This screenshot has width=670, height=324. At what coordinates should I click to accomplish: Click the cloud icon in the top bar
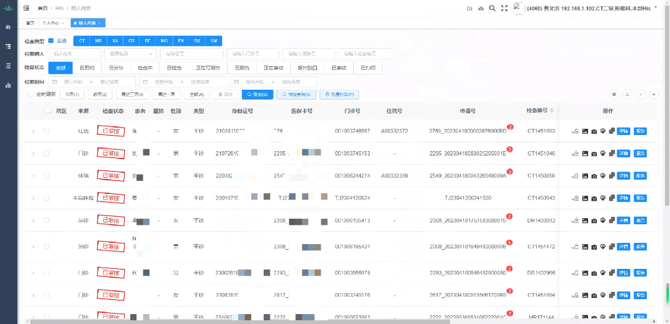tap(481, 8)
